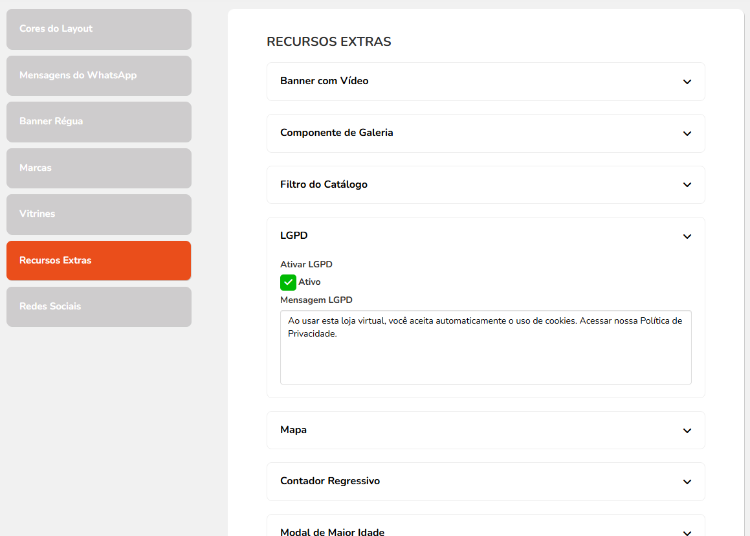This screenshot has width=750, height=536.
Task: Uncheck the green Ativo LGPD checkbox
Action: click(288, 282)
